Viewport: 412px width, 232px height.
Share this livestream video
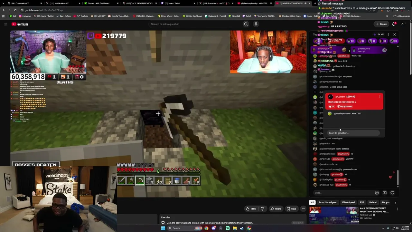click(276, 209)
